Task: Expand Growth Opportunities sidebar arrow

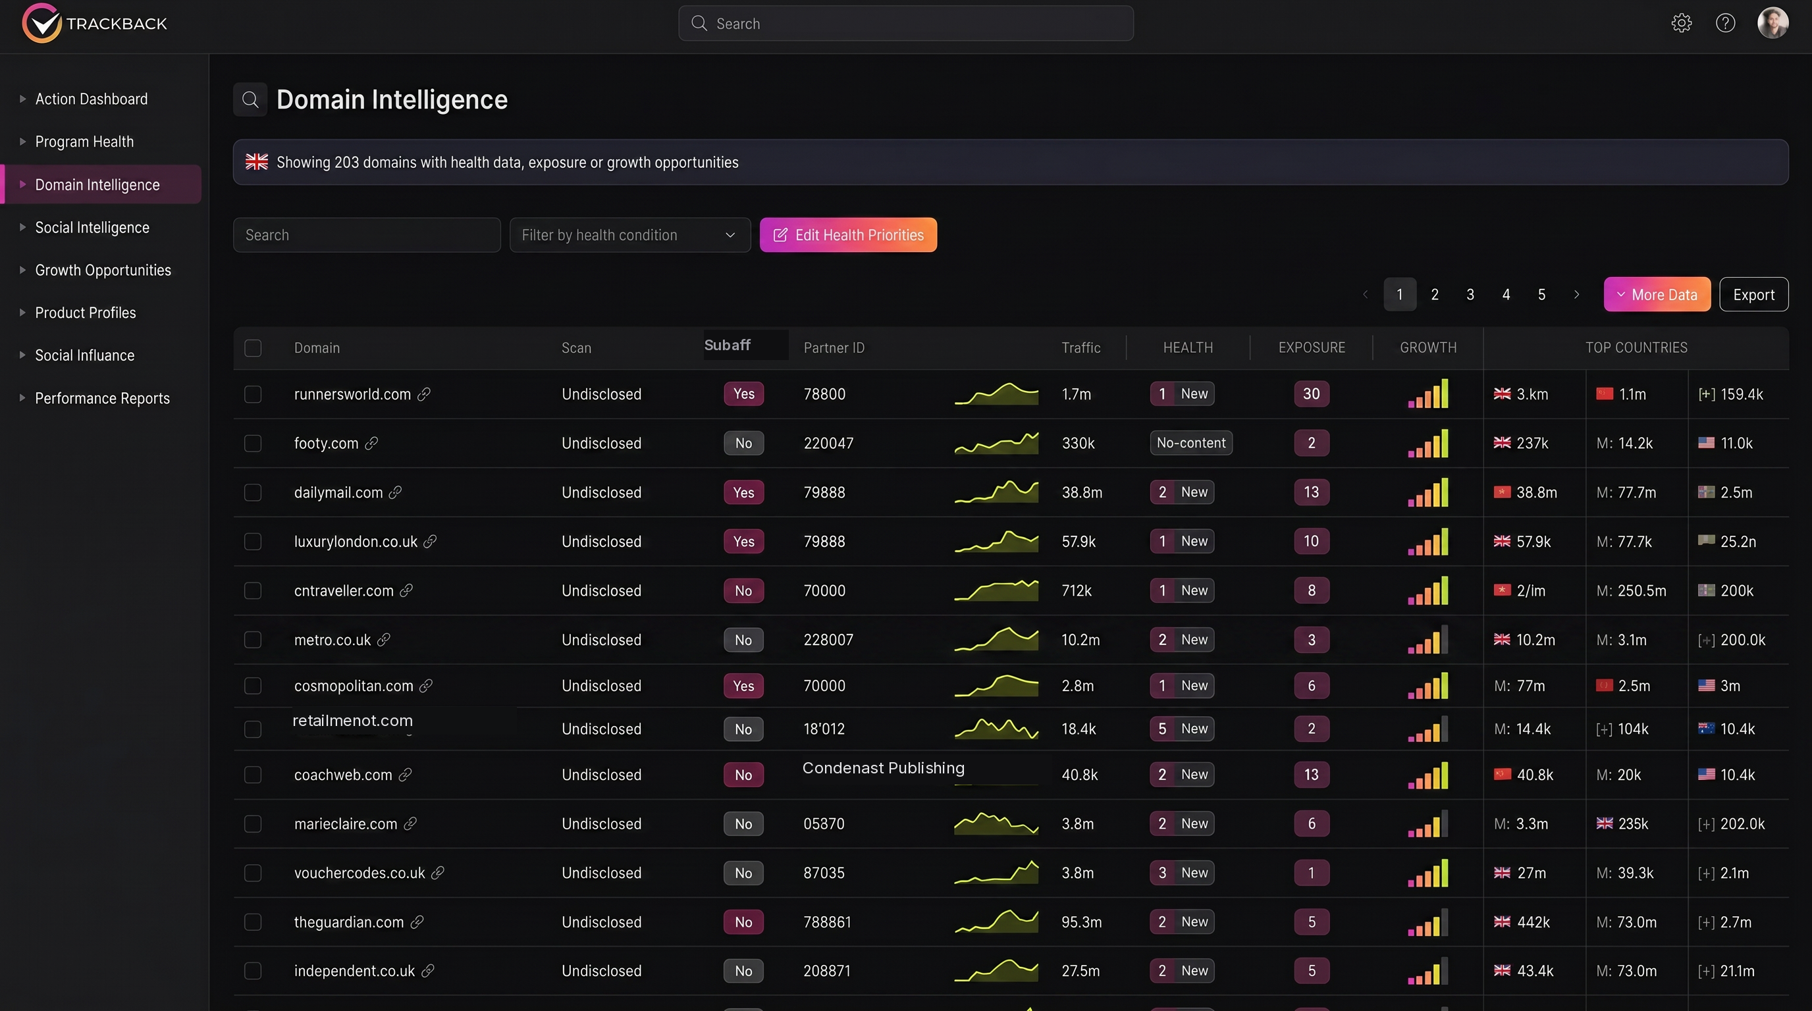Action: (22, 270)
